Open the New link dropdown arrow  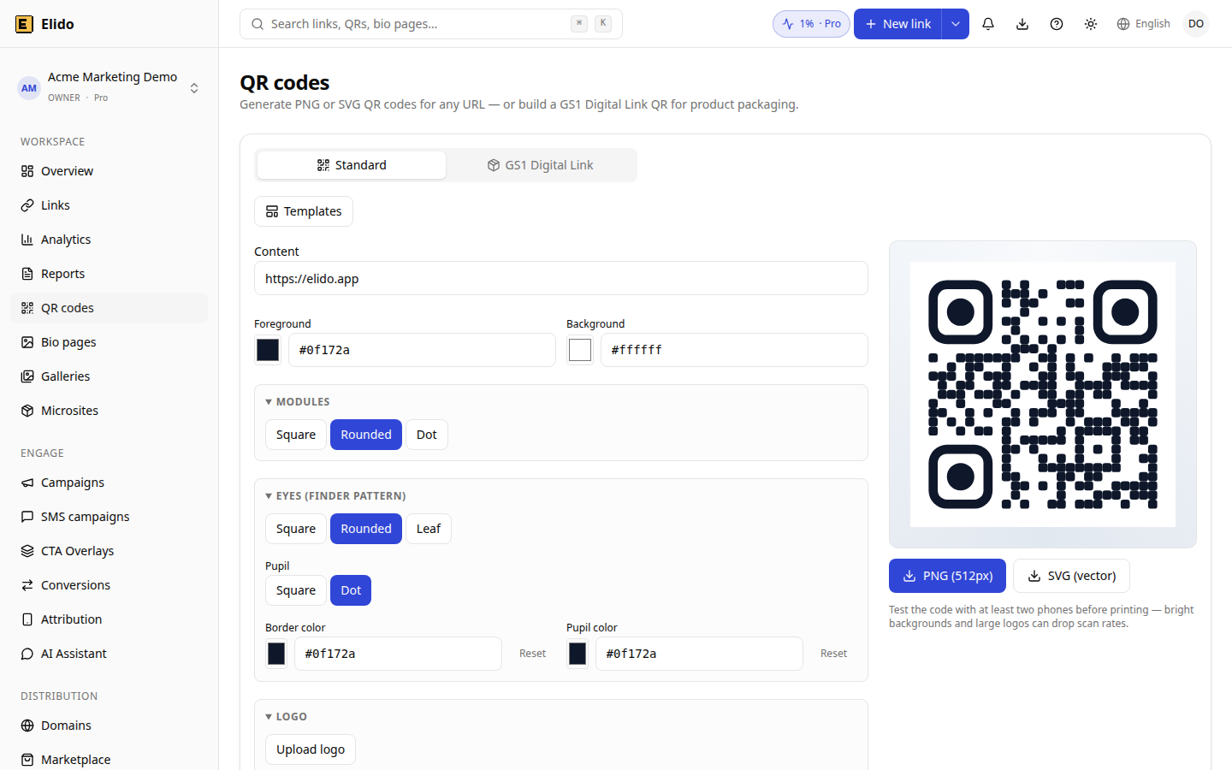click(x=956, y=24)
